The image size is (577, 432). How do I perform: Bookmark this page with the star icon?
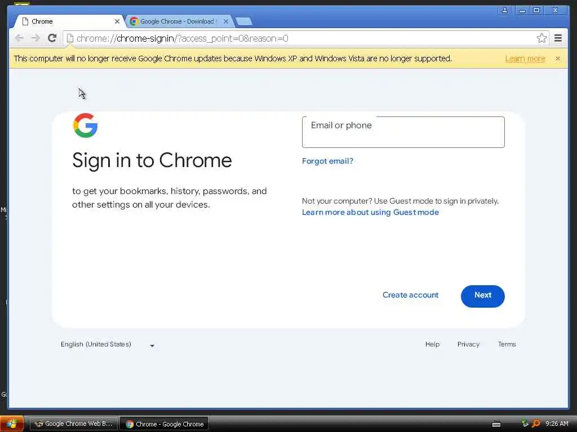coord(542,38)
